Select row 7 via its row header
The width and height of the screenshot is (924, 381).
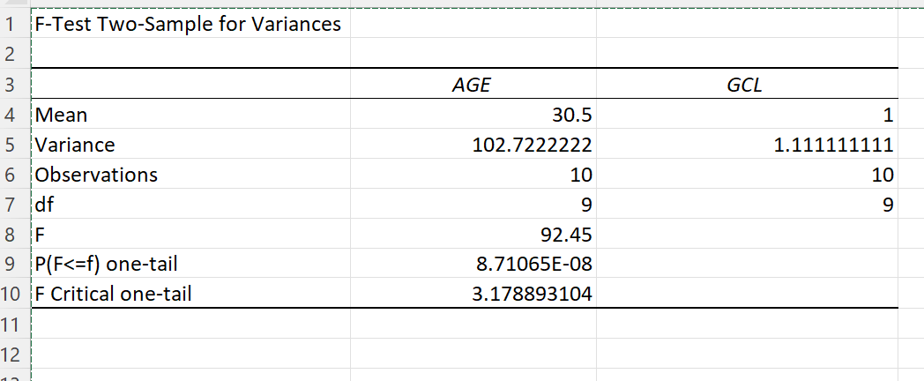(15, 204)
